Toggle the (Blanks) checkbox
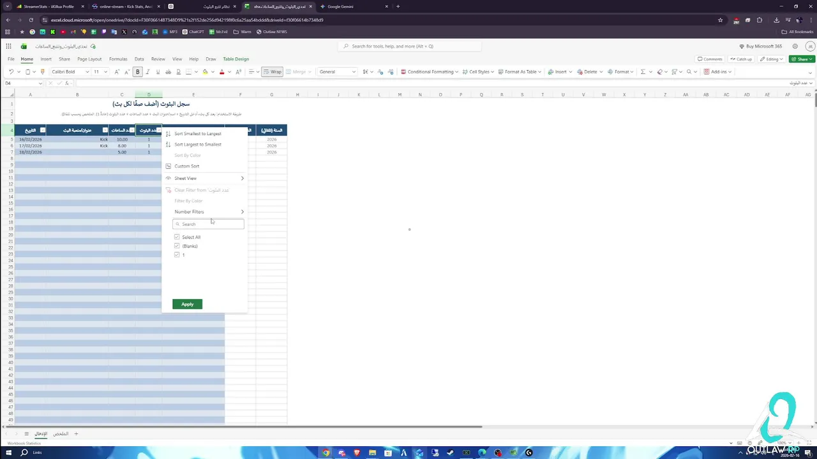 coord(177,246)
